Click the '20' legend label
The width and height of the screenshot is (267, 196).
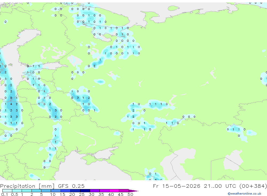pos(72,194)
